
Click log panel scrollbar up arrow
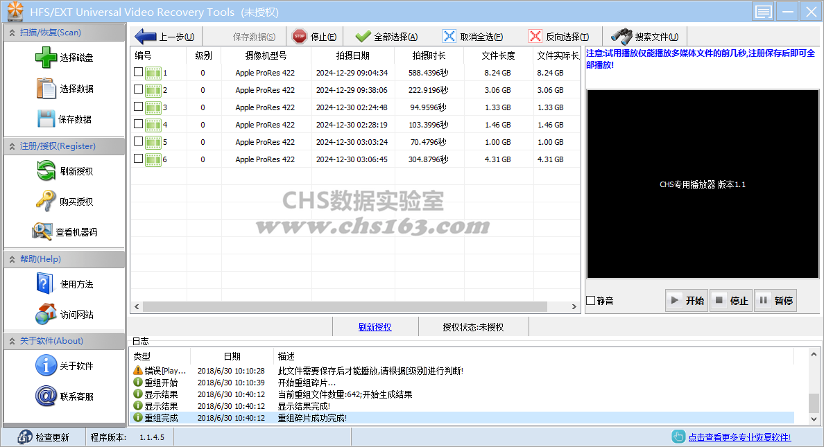tap(814, 355)
